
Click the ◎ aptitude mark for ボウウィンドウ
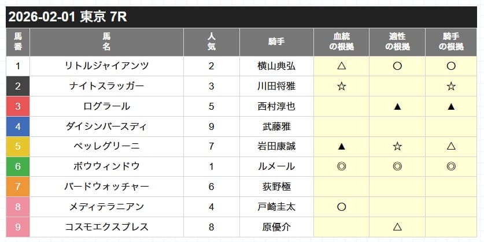click(397, 166)
